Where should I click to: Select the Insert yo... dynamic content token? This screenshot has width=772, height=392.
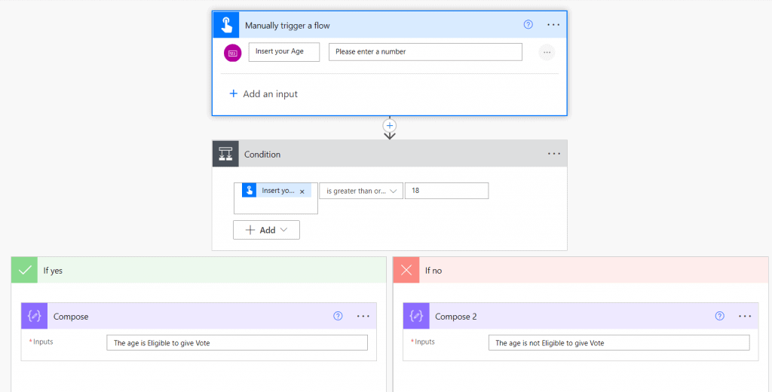point(276,191)
